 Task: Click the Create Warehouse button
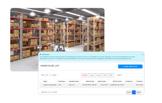point(130,66)
